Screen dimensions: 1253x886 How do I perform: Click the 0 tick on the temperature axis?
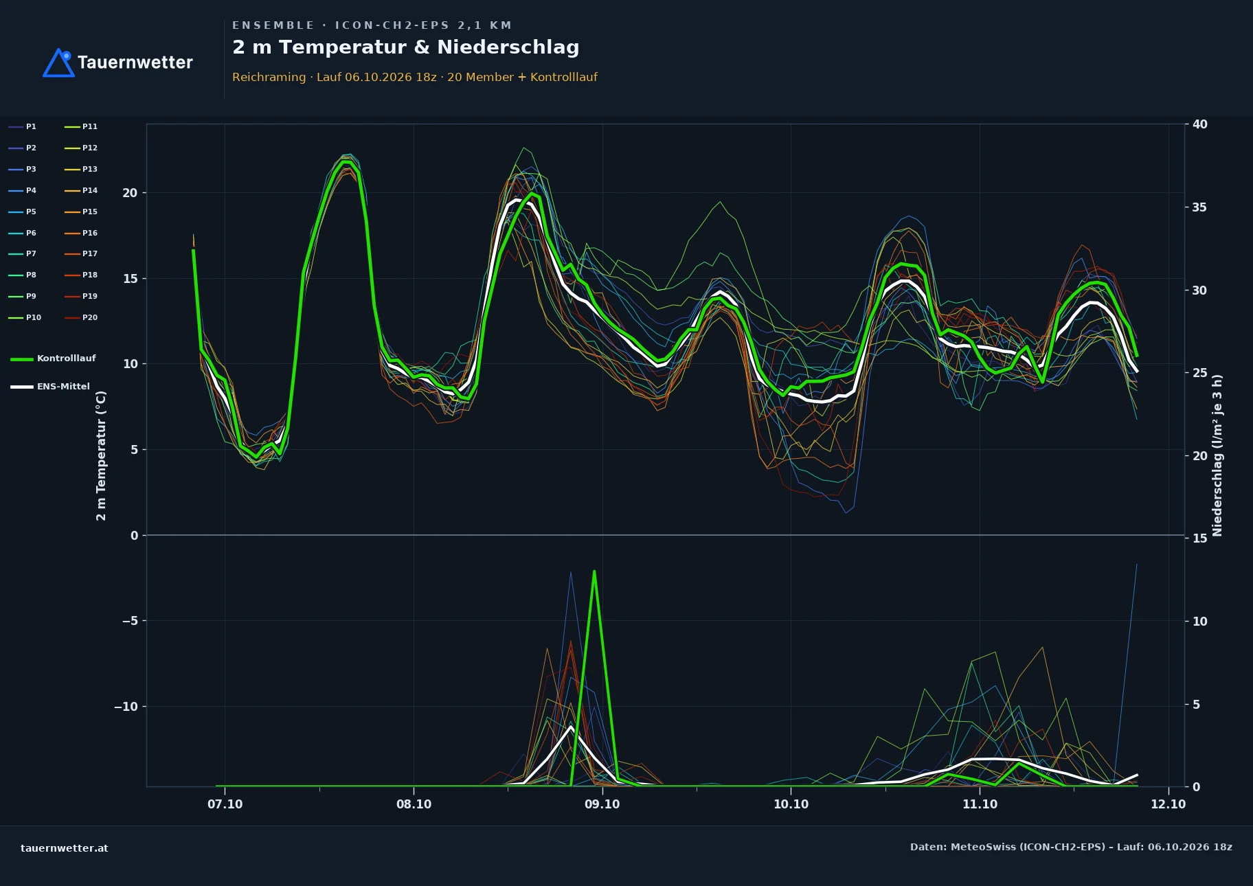[134, 536]
